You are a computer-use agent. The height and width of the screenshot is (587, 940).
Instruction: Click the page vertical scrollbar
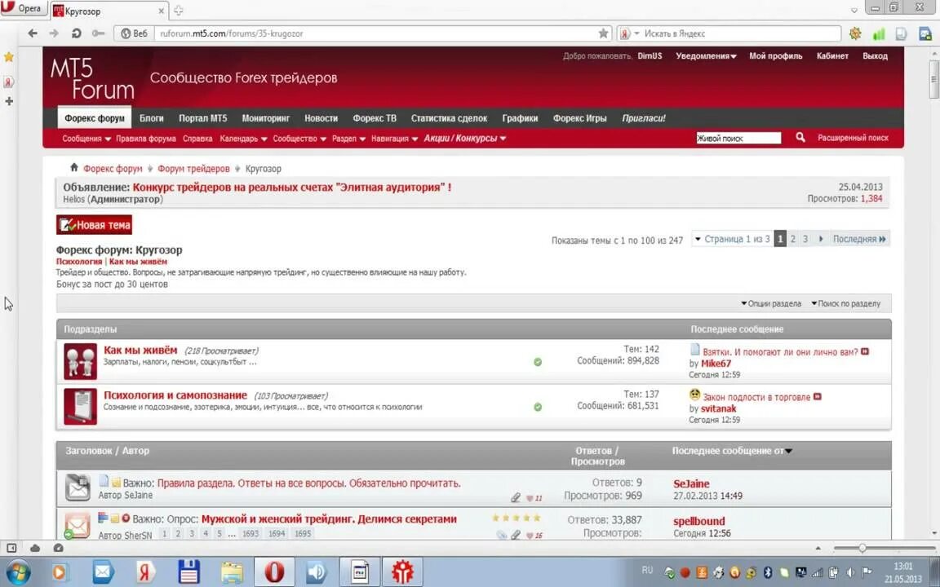point(933,78)
